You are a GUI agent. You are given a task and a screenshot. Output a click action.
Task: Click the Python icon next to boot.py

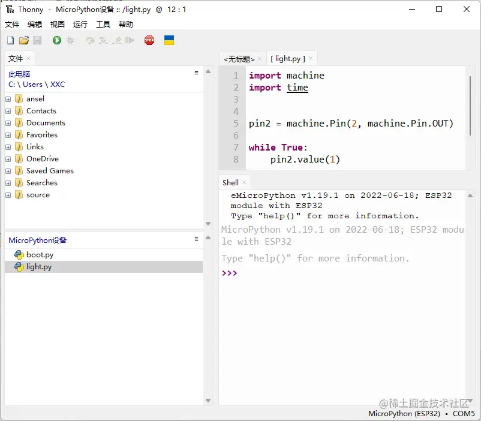click(x=19, y=255)
